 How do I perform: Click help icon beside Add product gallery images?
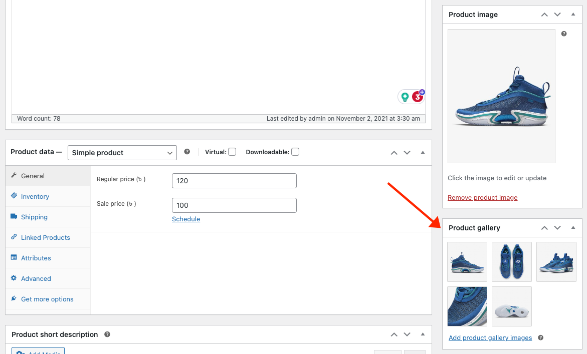[x=541, y=338]
